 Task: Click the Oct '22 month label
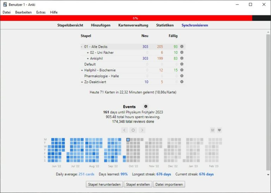[x=133, y=166]
